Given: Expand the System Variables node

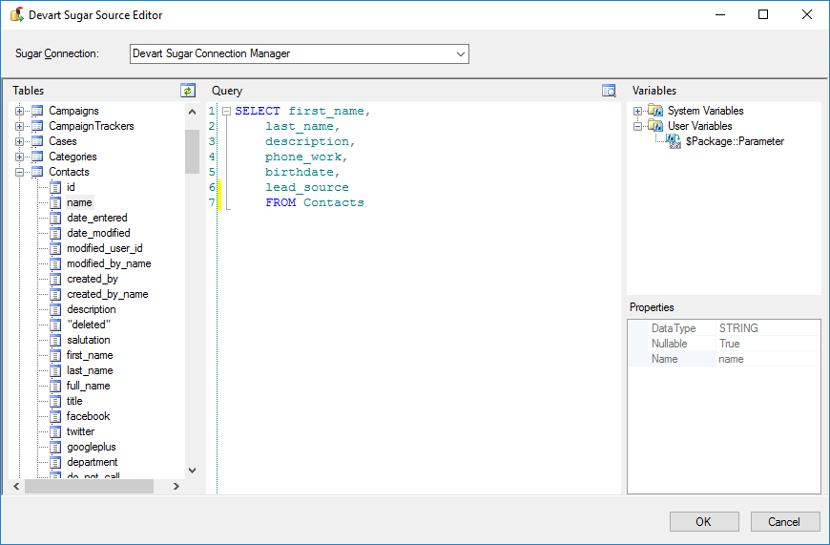Looking at the screenshot, I should pos(637,111).
